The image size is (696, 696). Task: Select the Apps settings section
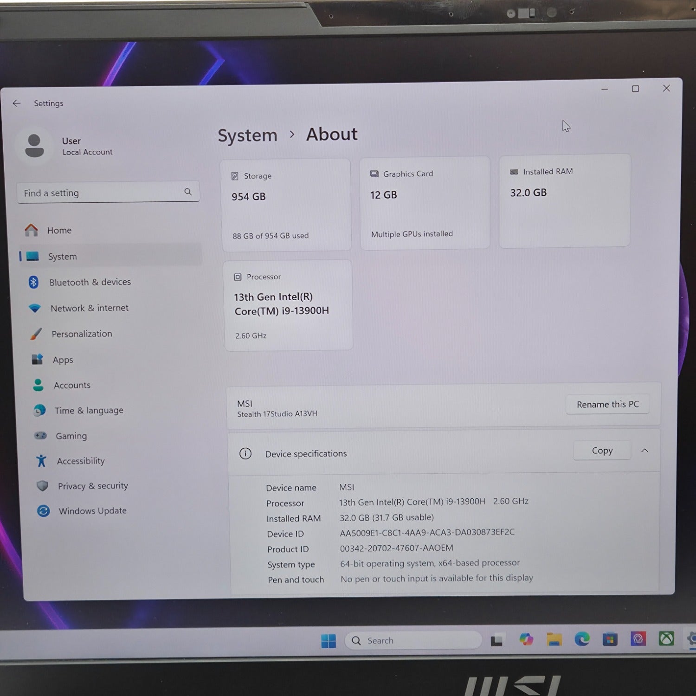pos(63,360)
